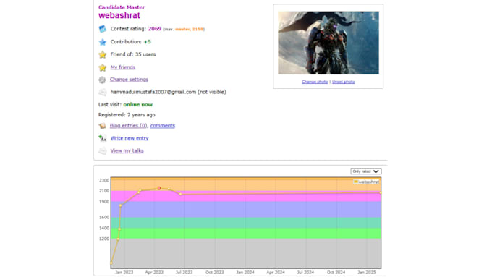Viewport: 492px width, 277px height.
Task: Click the envelope icon beside the email
Action: coord(103,93)
